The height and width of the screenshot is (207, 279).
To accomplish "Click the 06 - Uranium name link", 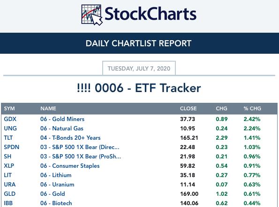I will click(57, 185).
